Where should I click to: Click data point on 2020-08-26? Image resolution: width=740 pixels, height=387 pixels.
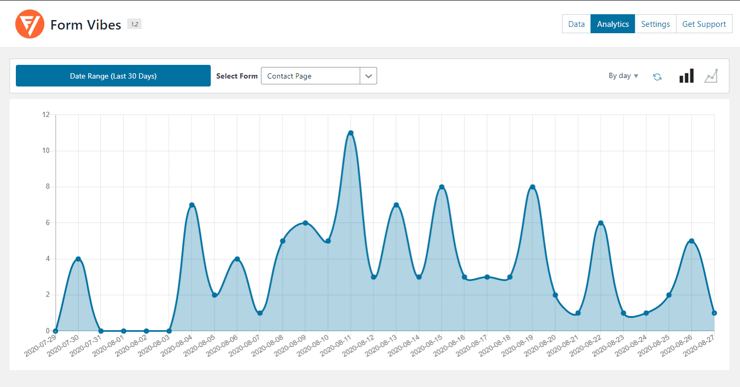coord(691,241)
